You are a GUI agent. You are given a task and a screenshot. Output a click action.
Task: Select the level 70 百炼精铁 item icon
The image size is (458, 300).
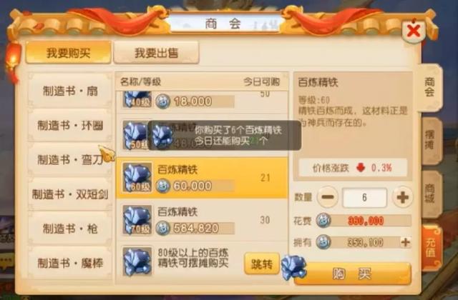click(x=137, y=220)
